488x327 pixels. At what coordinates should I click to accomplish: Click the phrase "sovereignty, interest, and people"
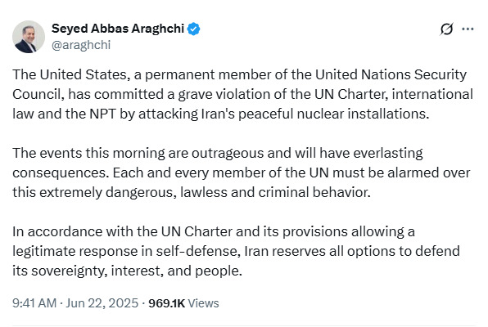[x=136, y=271]
